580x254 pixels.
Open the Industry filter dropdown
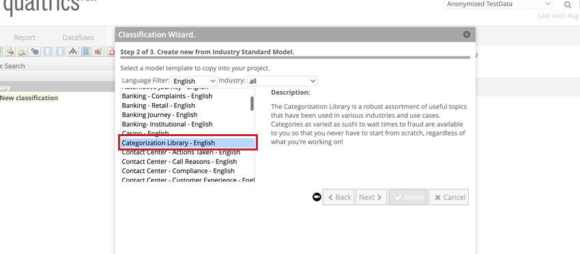coord(282,81)
